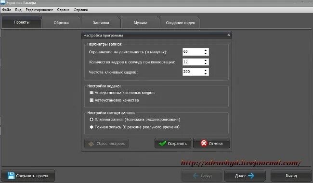Switch to the Обрезка tab

pyautogui.click(x=61, y=23)
